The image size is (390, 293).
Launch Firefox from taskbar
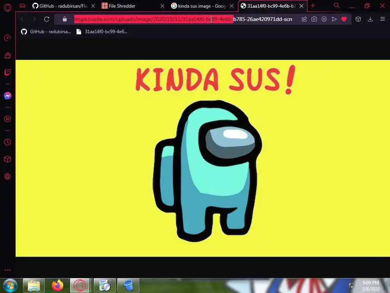[x=58, y=285]
